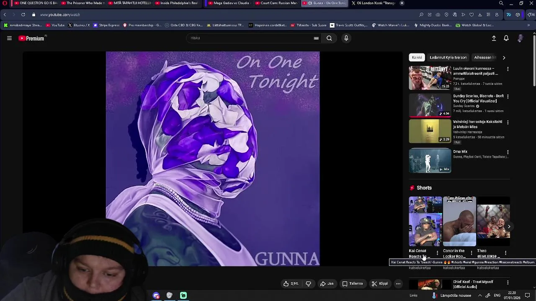Image resolution: width=536 pixels, height=301 pixels.
Task: Open the Lämpötila nousee weather widget
Action: [x=452, y=296]
